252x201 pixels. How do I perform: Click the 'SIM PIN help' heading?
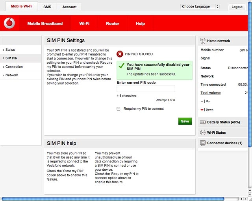[61, 143]
